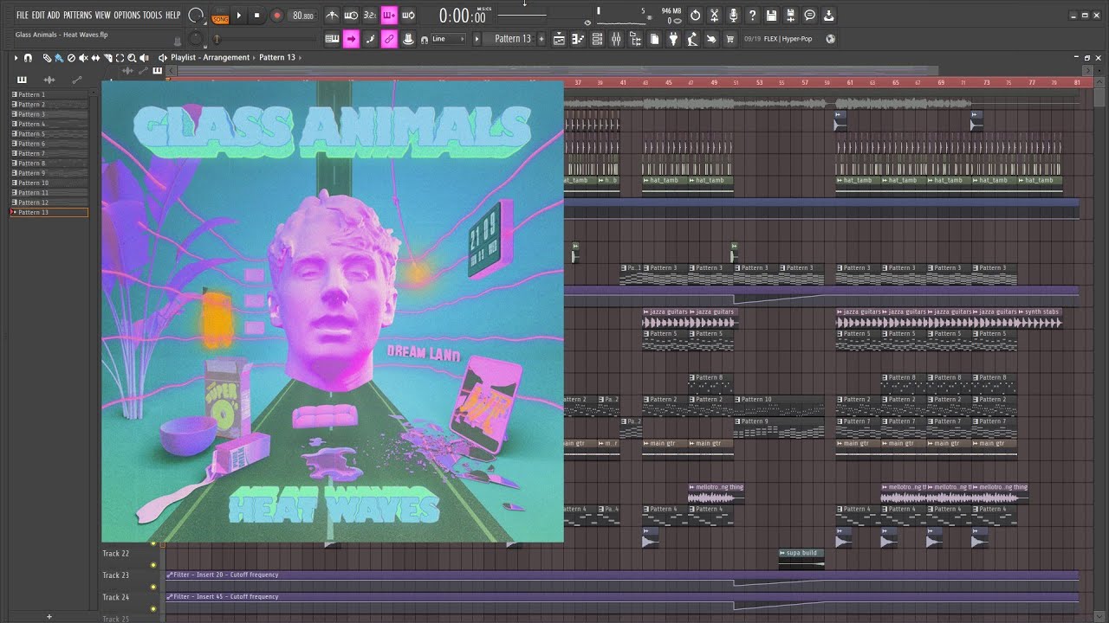Click the save new version icon
The height and width of the screenshot is (623, 1109).
pyautogui.click(x=790, y=16)
